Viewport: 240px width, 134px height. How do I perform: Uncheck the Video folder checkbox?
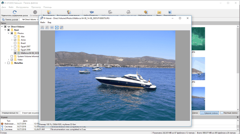click(12, 60)
